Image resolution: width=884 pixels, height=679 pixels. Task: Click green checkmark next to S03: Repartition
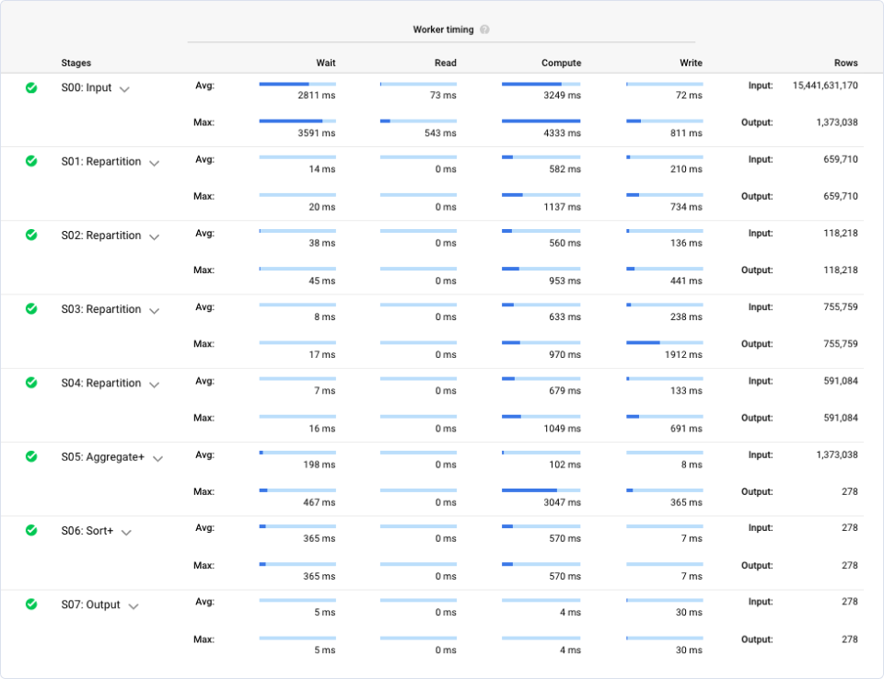click(x=31, y=308)
